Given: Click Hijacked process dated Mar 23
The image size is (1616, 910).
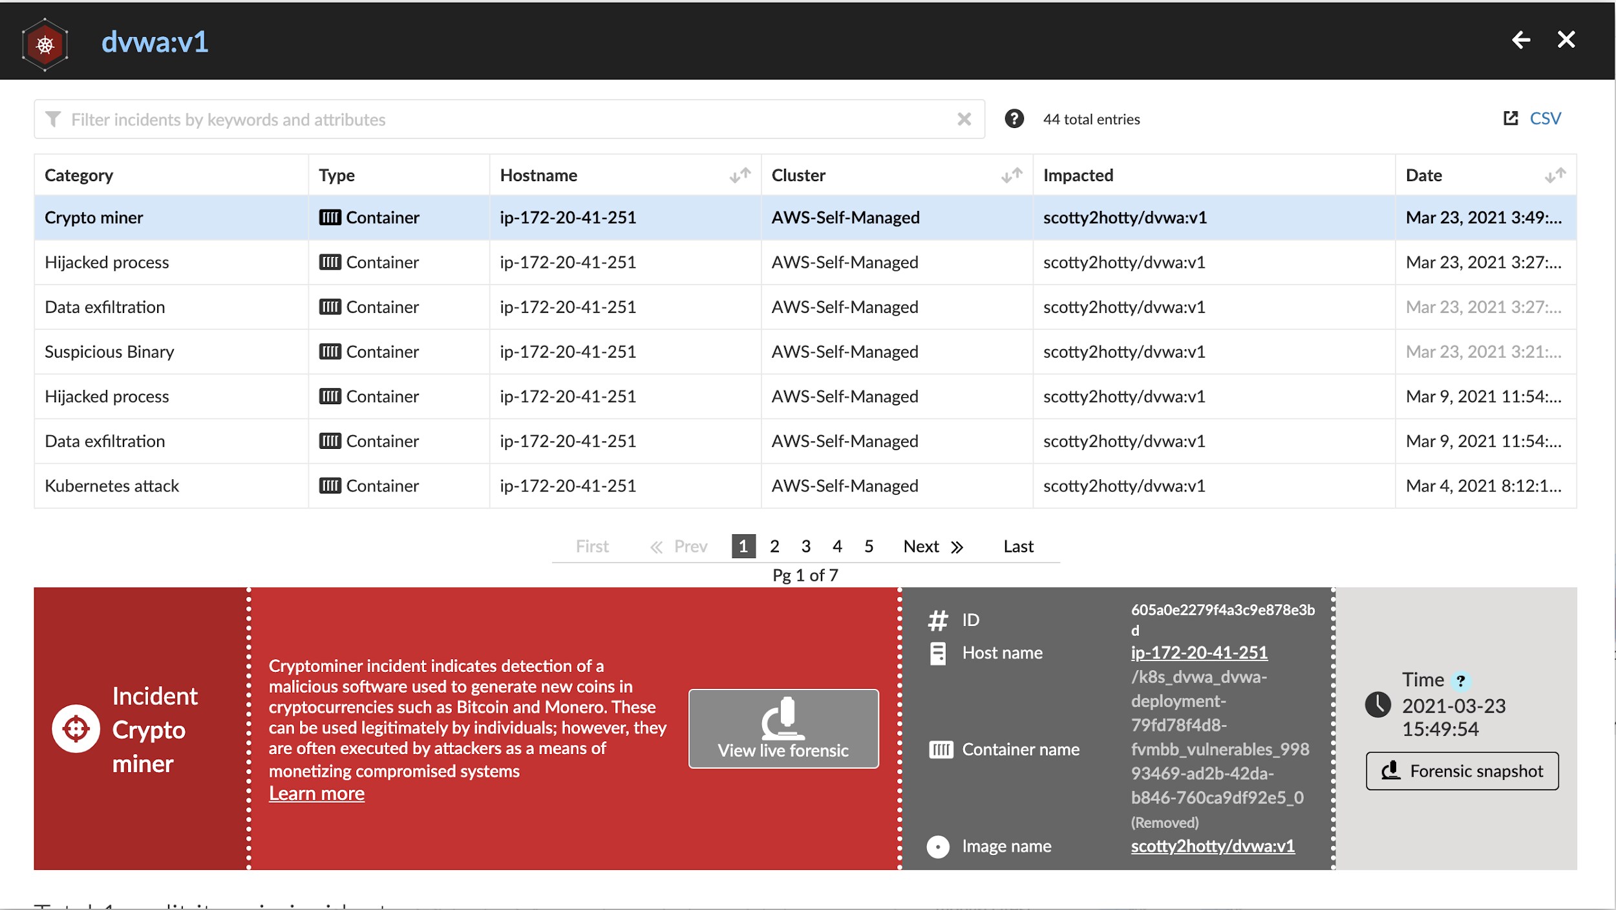Looking at the screenshot, I should click(x=107, y=263).
